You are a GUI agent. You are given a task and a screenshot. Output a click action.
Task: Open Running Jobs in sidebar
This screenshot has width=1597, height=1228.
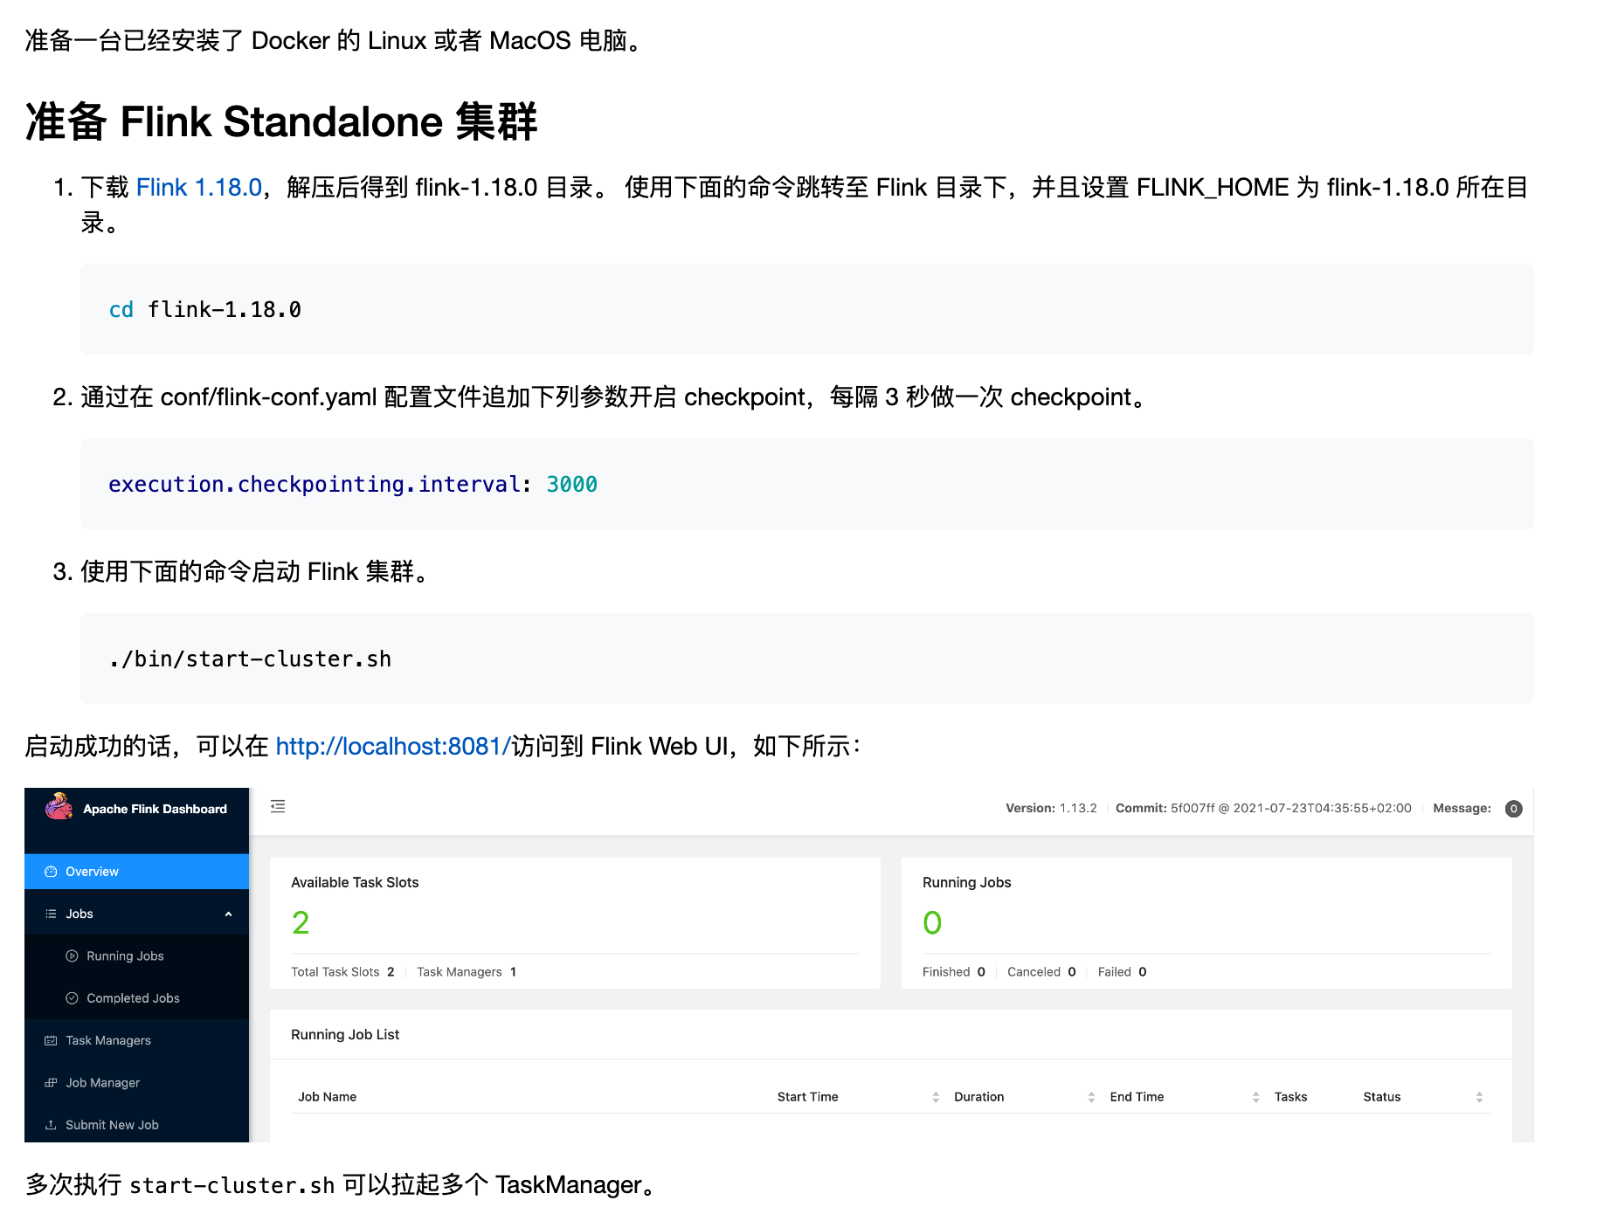tap(137, 955)
